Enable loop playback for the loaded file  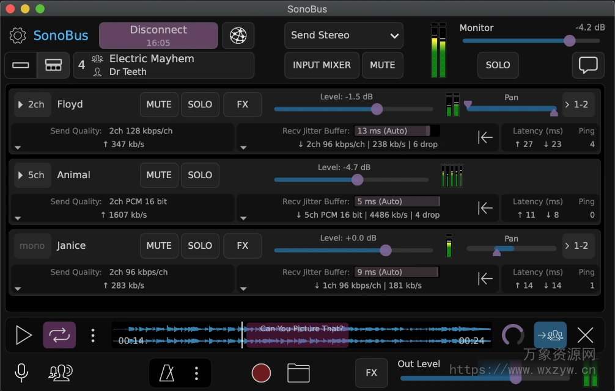59,335
